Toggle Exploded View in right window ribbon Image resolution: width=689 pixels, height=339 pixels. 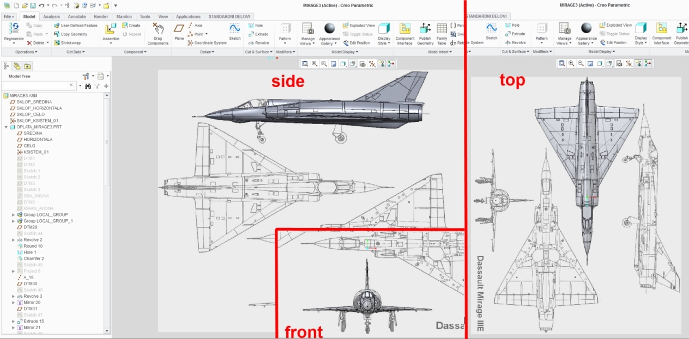pos(616,25)
